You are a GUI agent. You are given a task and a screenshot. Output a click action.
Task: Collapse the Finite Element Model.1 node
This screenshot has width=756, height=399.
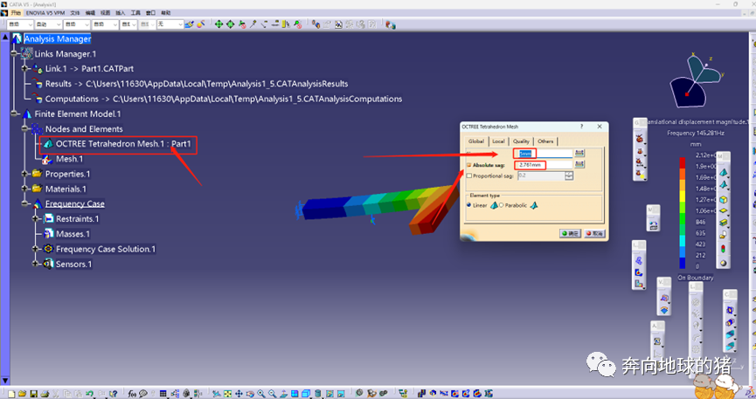click(15, 114)
